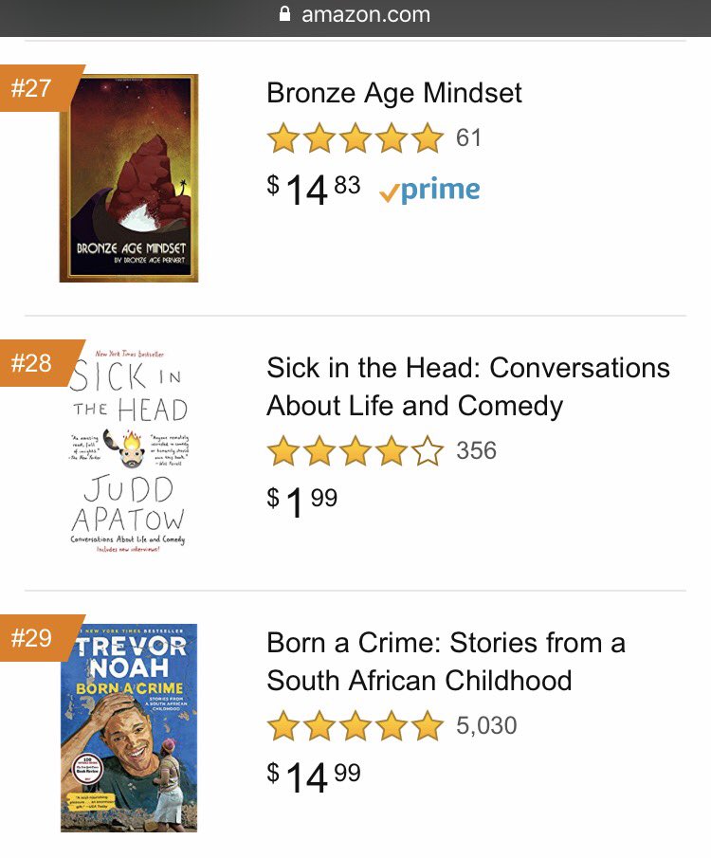Open the Bronze Age Mindset title link
The height and width of the screenshot is (858, 711).
click(394, 93)
